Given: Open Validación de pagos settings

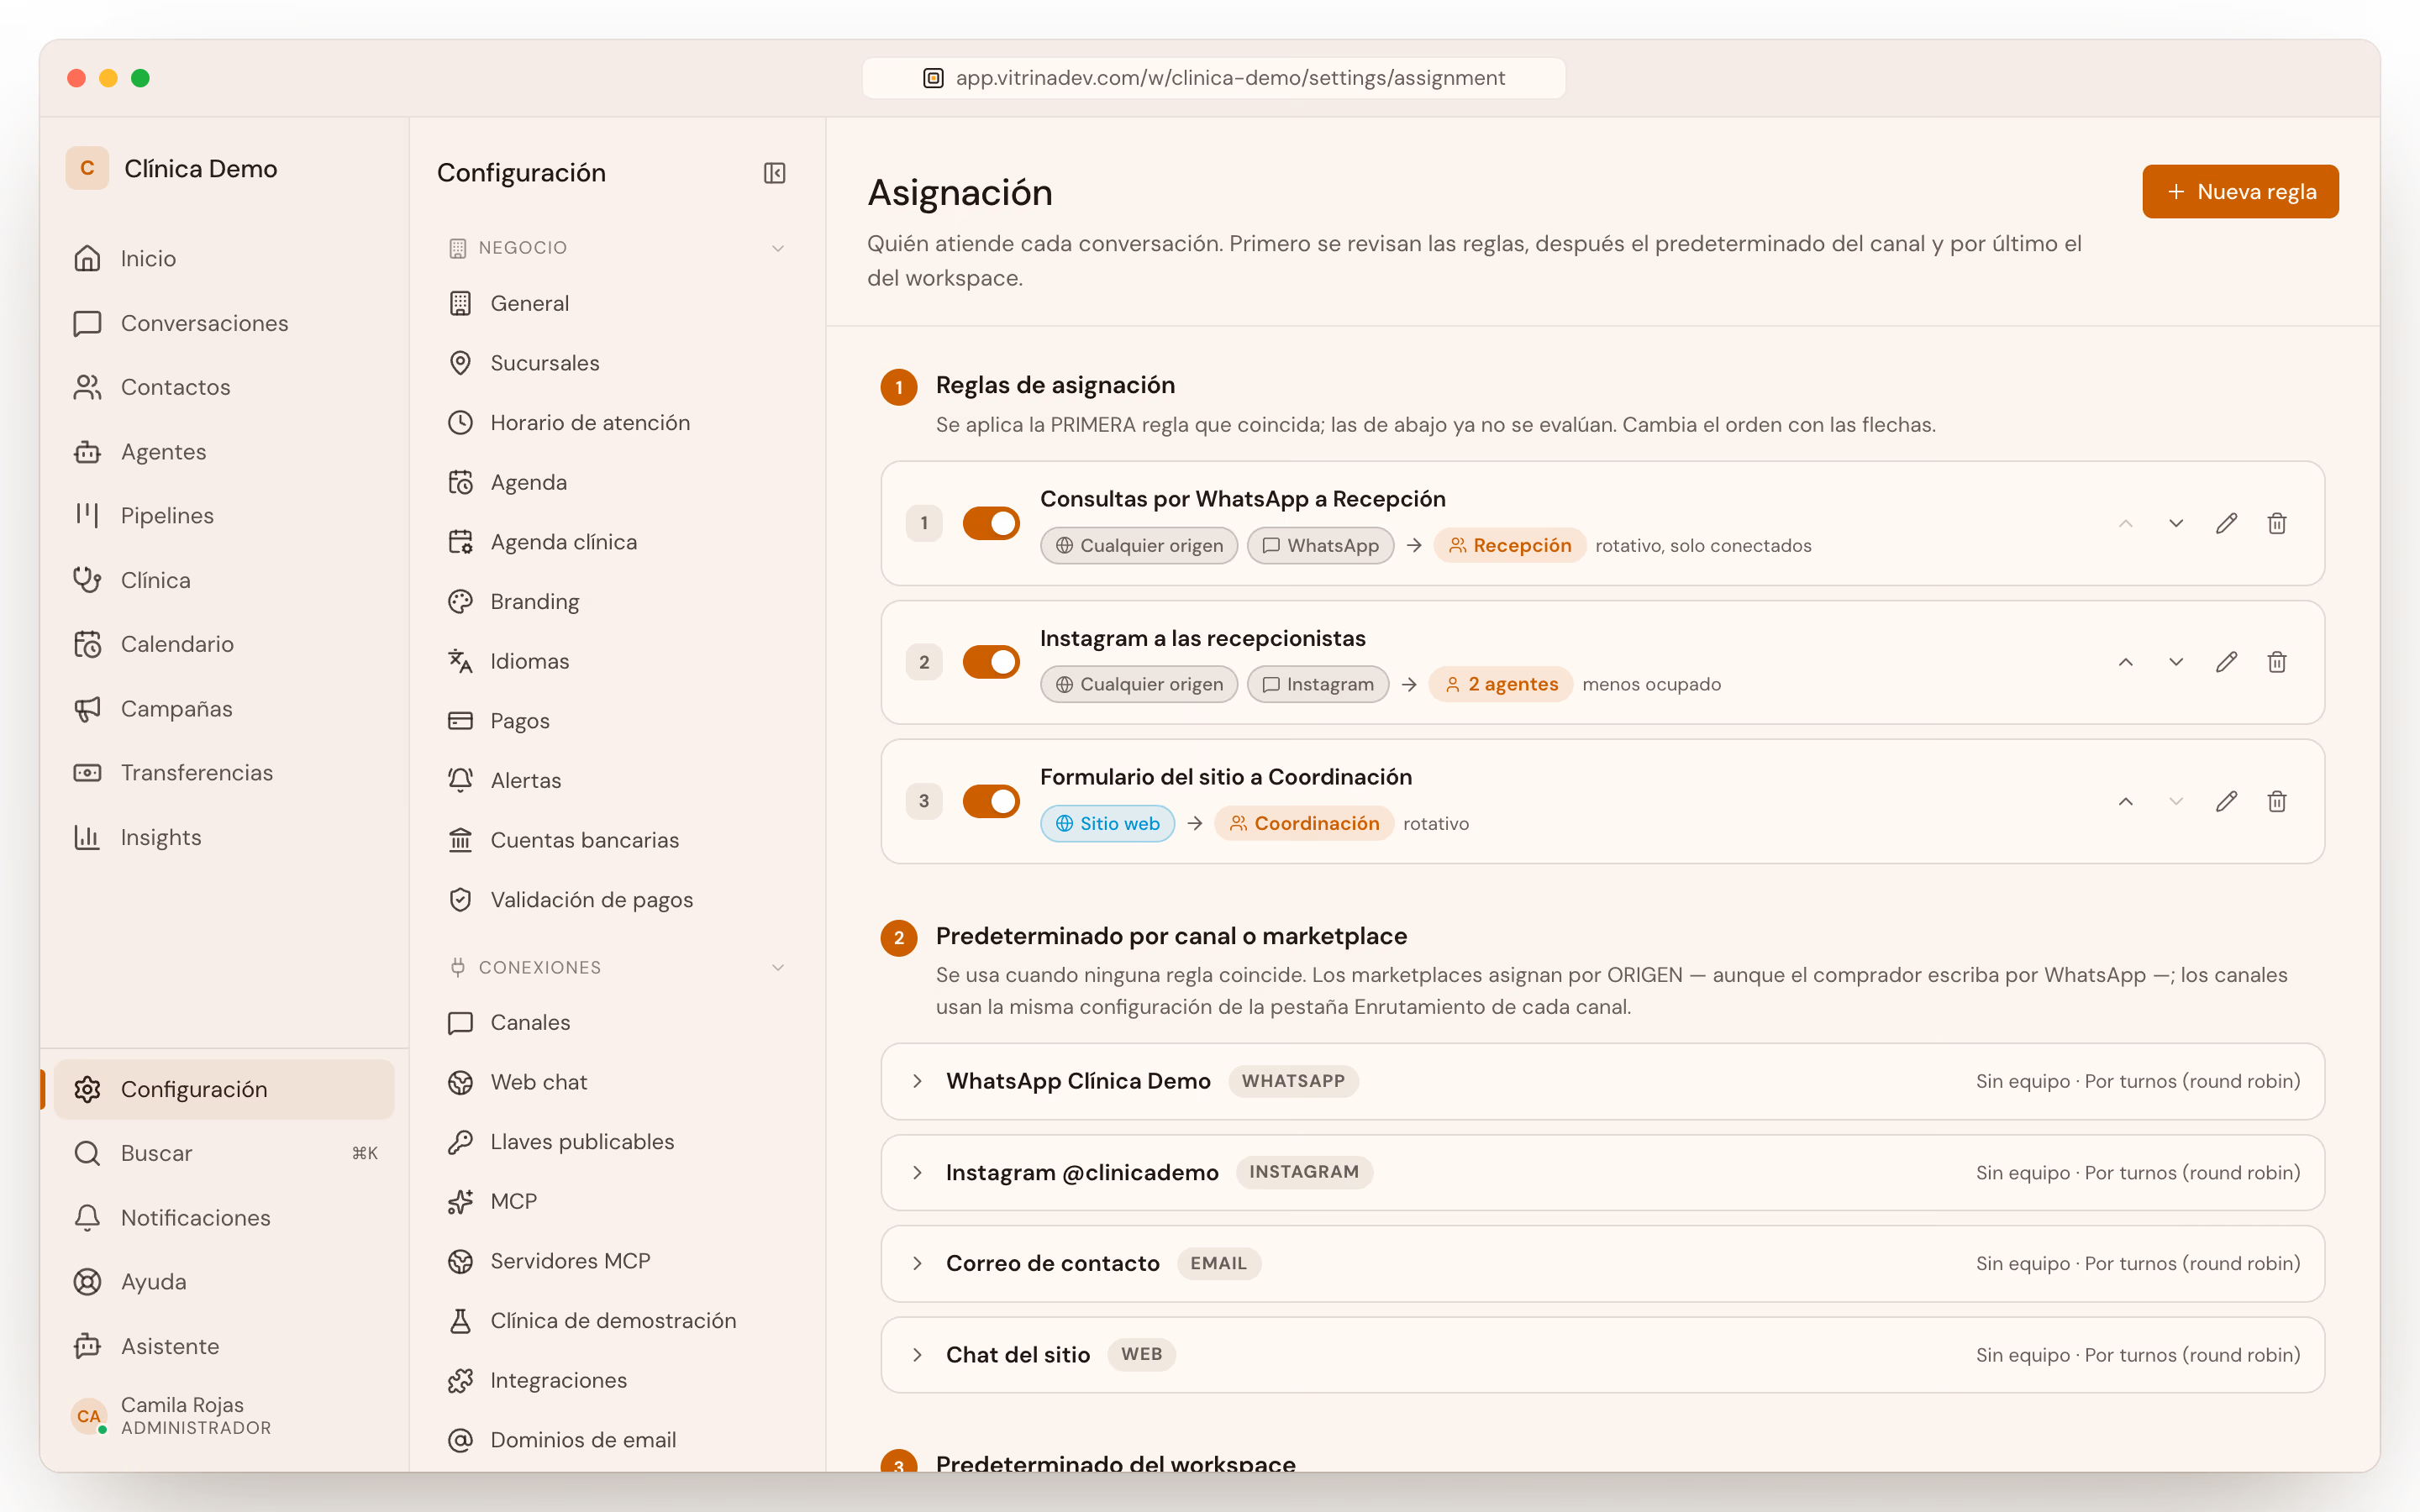Looking at the screenshot, I should click(x=617, y=900).
